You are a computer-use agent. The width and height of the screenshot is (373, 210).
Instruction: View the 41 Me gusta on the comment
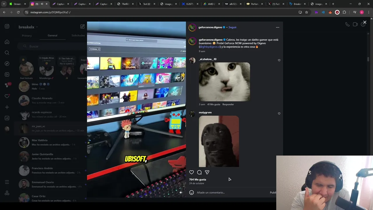214,104
